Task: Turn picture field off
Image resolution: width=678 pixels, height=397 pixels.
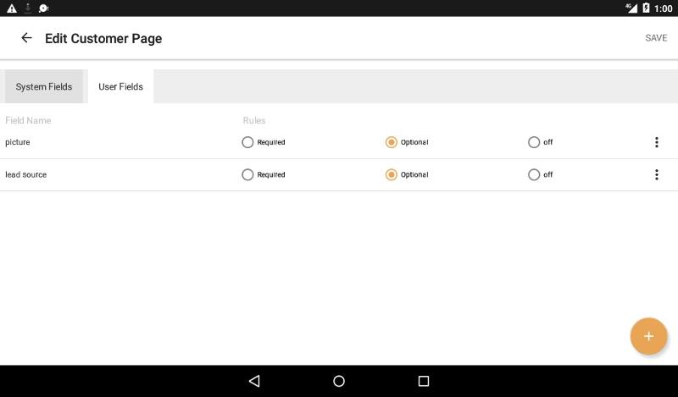Action: pos(541,142)
